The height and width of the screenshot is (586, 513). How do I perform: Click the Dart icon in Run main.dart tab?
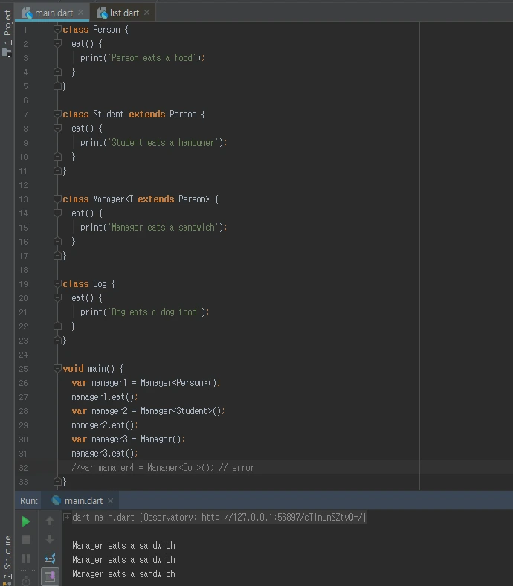click(56, 500)
